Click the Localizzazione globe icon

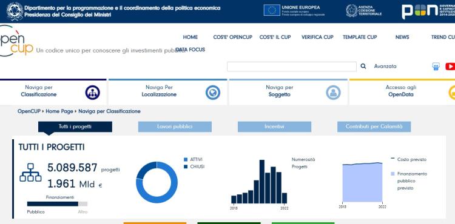point(213,93)
